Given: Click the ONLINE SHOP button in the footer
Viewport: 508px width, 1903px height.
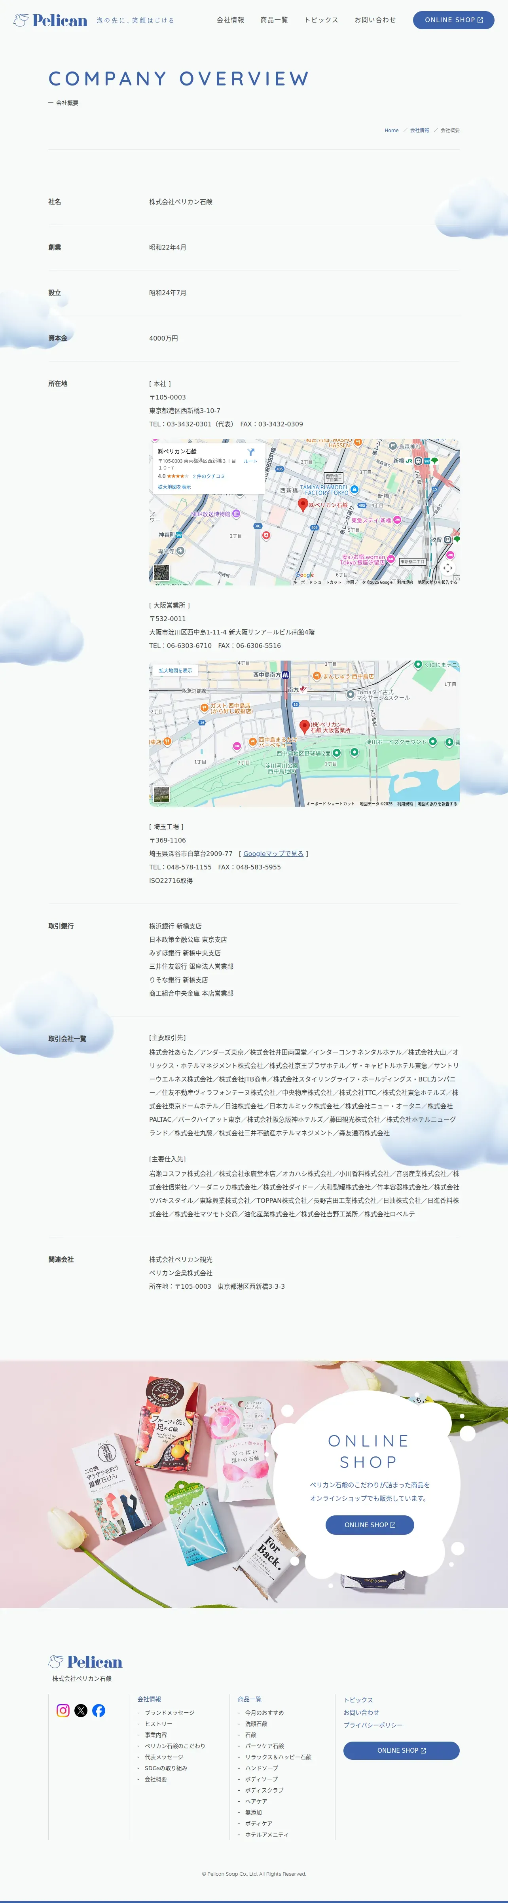Looking at the screenshot, I should point(402,1750).
